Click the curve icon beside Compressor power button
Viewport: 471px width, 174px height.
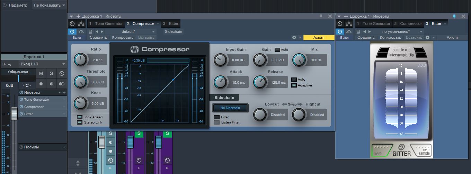click(81, 31)
